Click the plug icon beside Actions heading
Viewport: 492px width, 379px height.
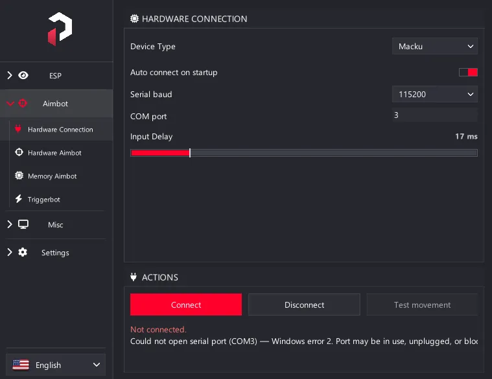point(134,277)
